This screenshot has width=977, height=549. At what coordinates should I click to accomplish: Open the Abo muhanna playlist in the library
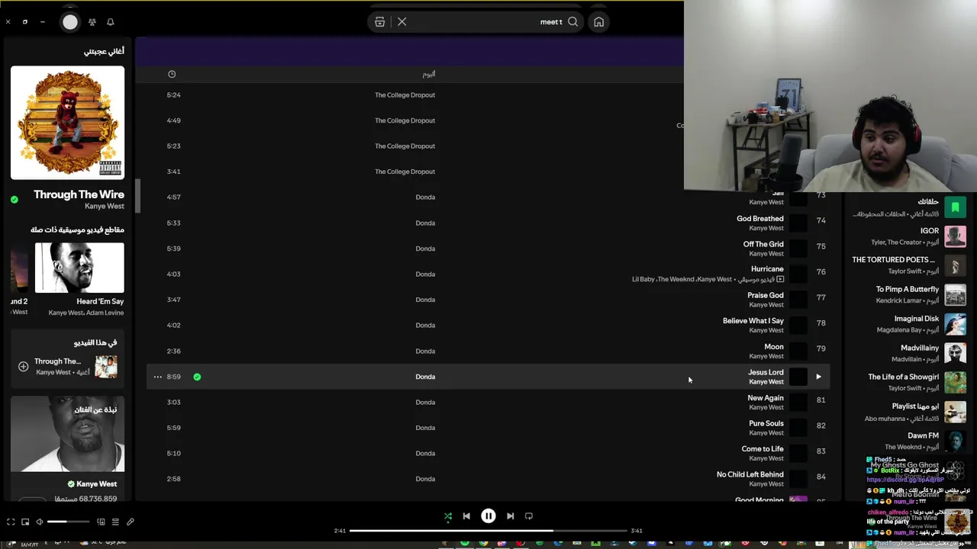coord(910,412)
